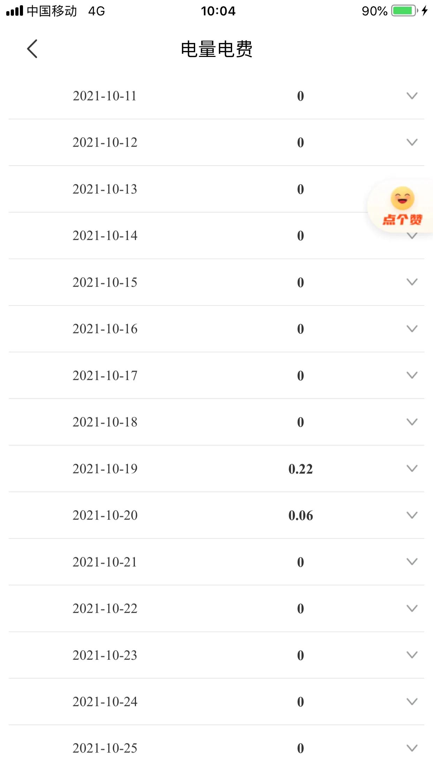Show details for 2021-10-19 chevron
The height and width of the screenshot is (771, 433).
click(x=412, y=468)
